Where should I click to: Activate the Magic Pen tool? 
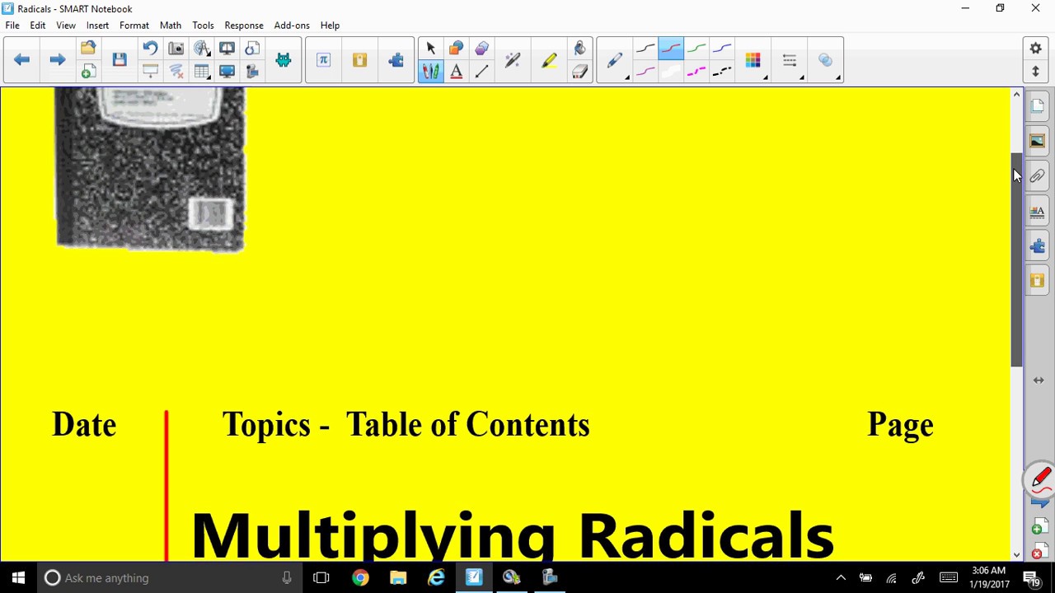pos(513,59)
